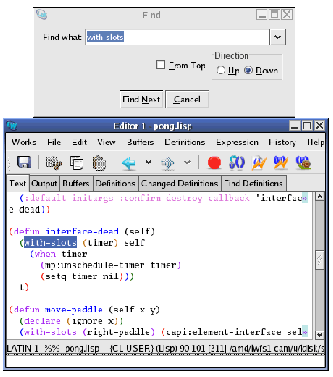Open dropdown next to back arrow
The height and width of the screenshot is (377, 333).
pos(149,162)
